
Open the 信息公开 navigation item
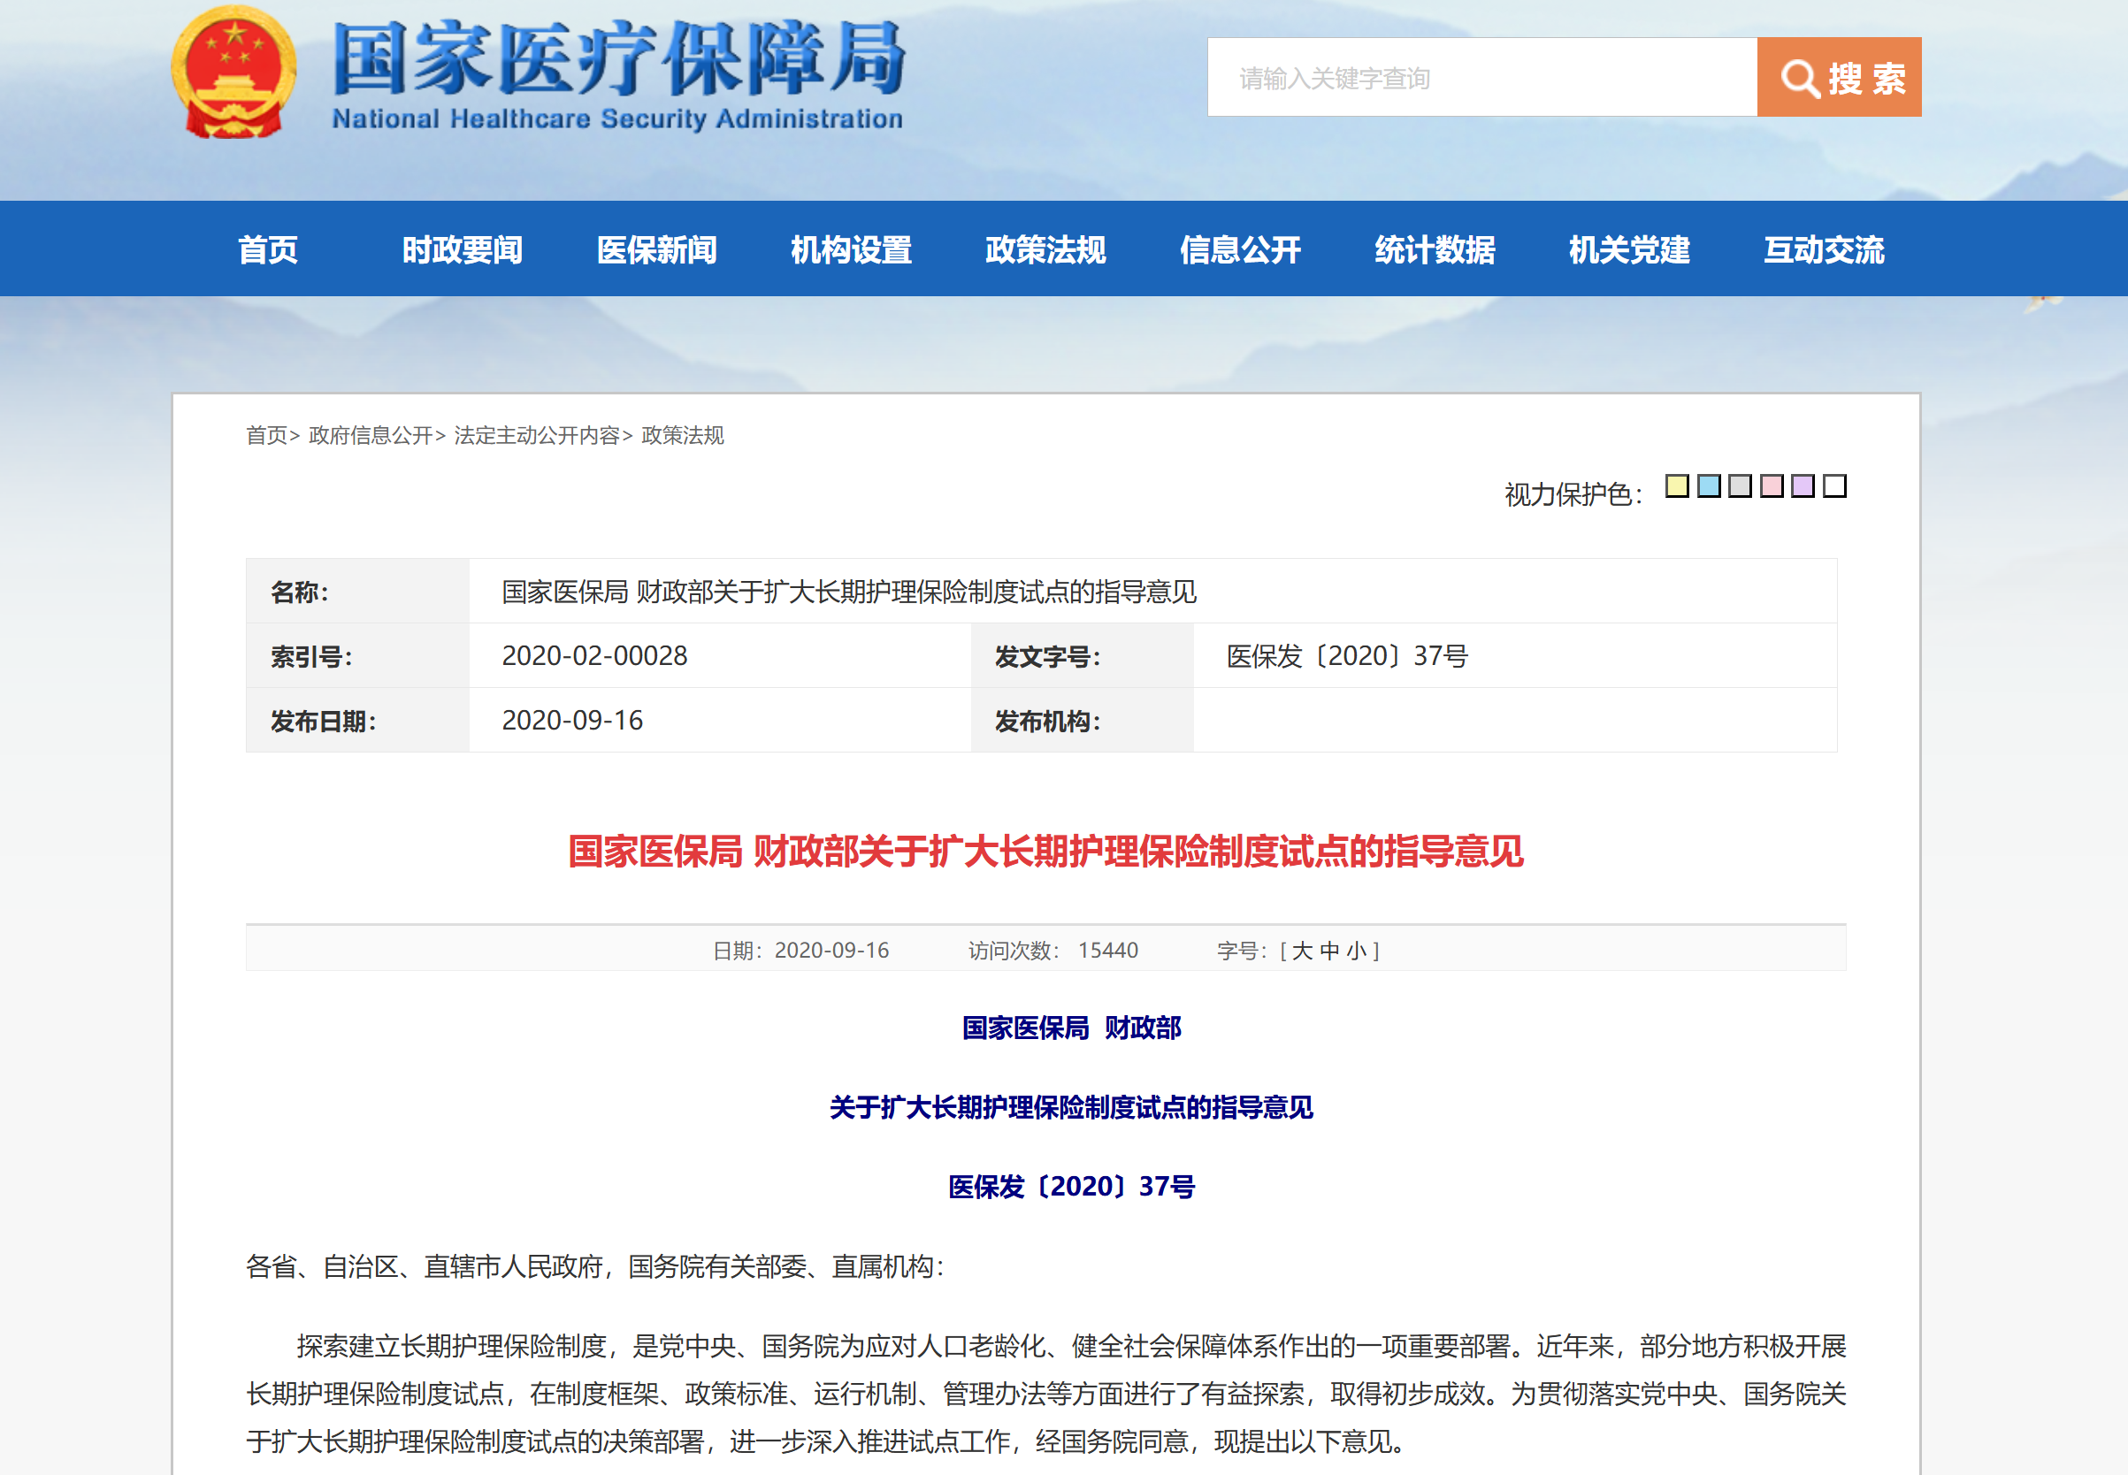[1241, 249]
